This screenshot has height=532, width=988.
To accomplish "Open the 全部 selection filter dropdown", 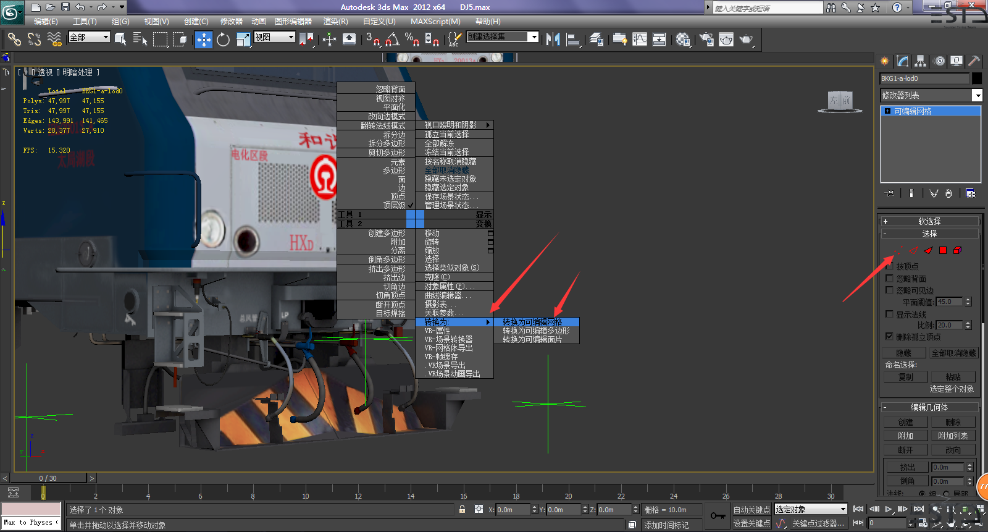I will click(89, 37).
